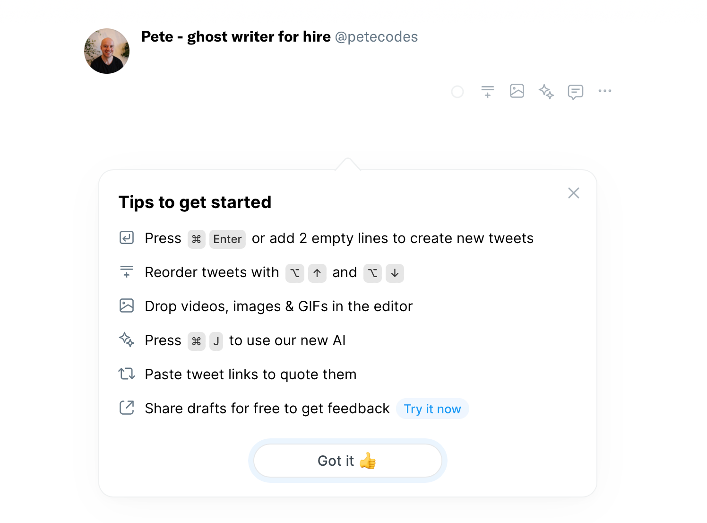Viewport: 707px width, 523px height.
Task: Open the image upload icon in toolbar
Action: click(x=517, y=91)
